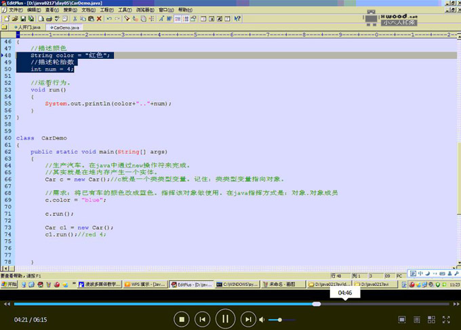Click the Save All icon
461x330 pixels.
[31, 19]
